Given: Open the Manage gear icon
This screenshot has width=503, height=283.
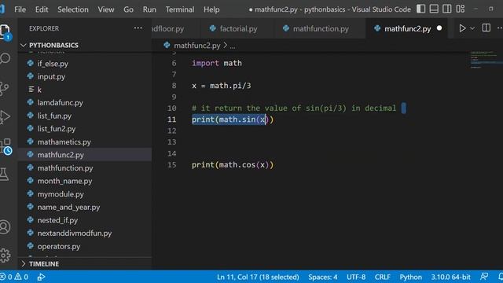Looking at the screenshot, I should pyautogui.click(x=5, y=255).
